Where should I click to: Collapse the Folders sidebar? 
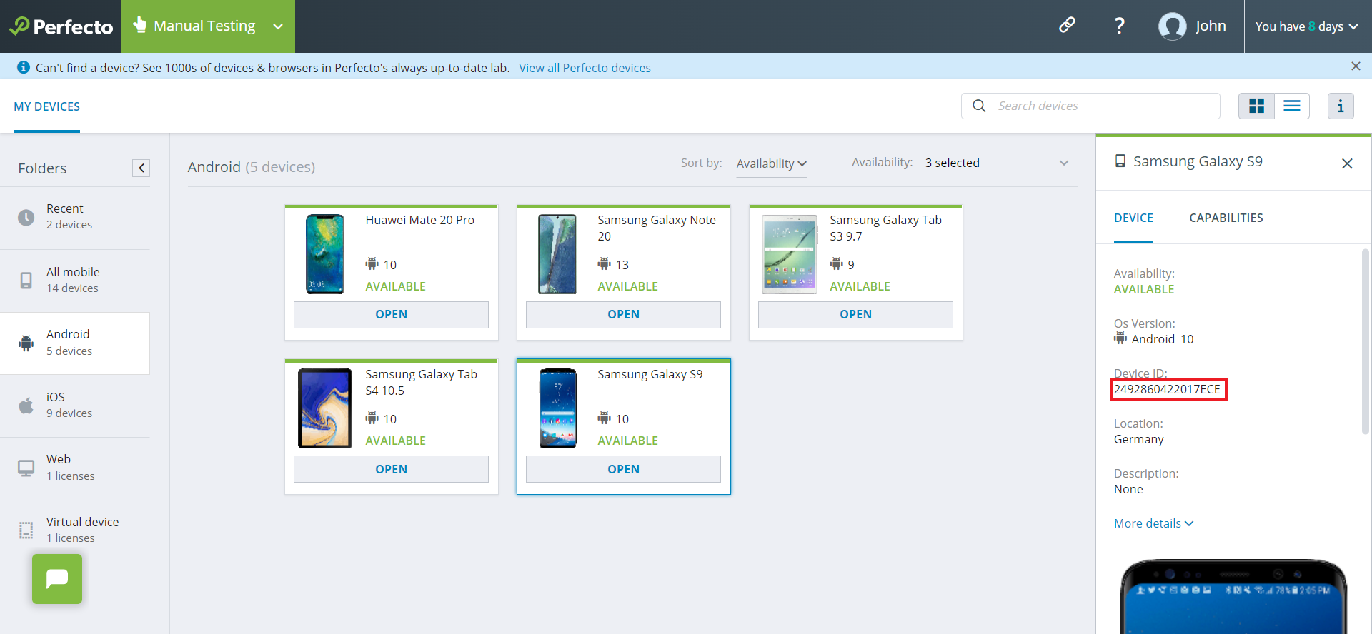point(141,168)
